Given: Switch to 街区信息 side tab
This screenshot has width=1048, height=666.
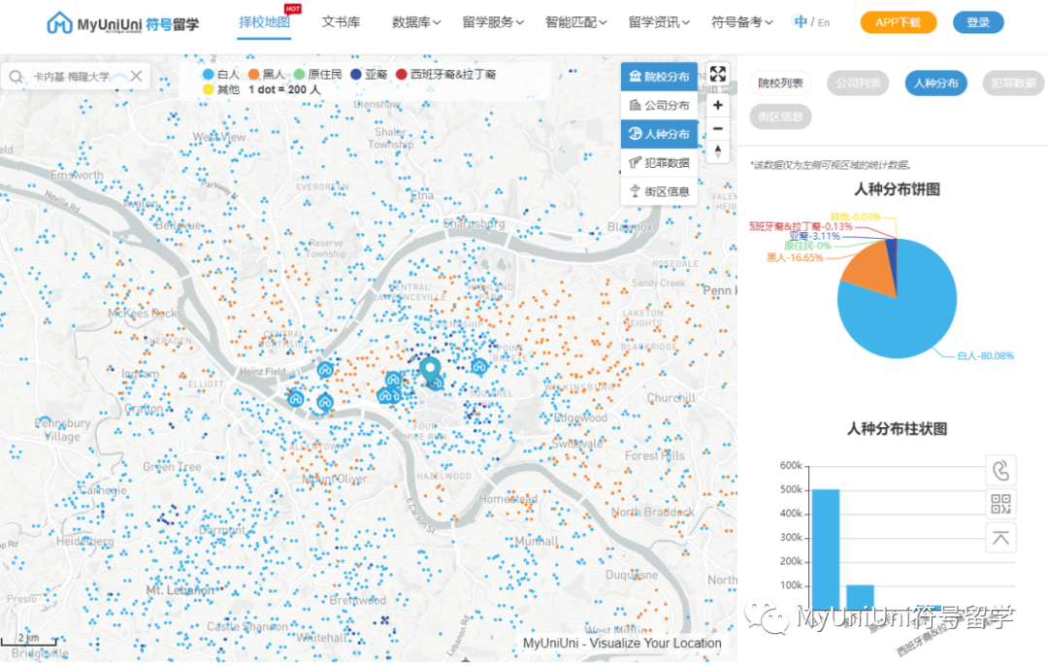Looking at the screenshot, I should 780,117.
